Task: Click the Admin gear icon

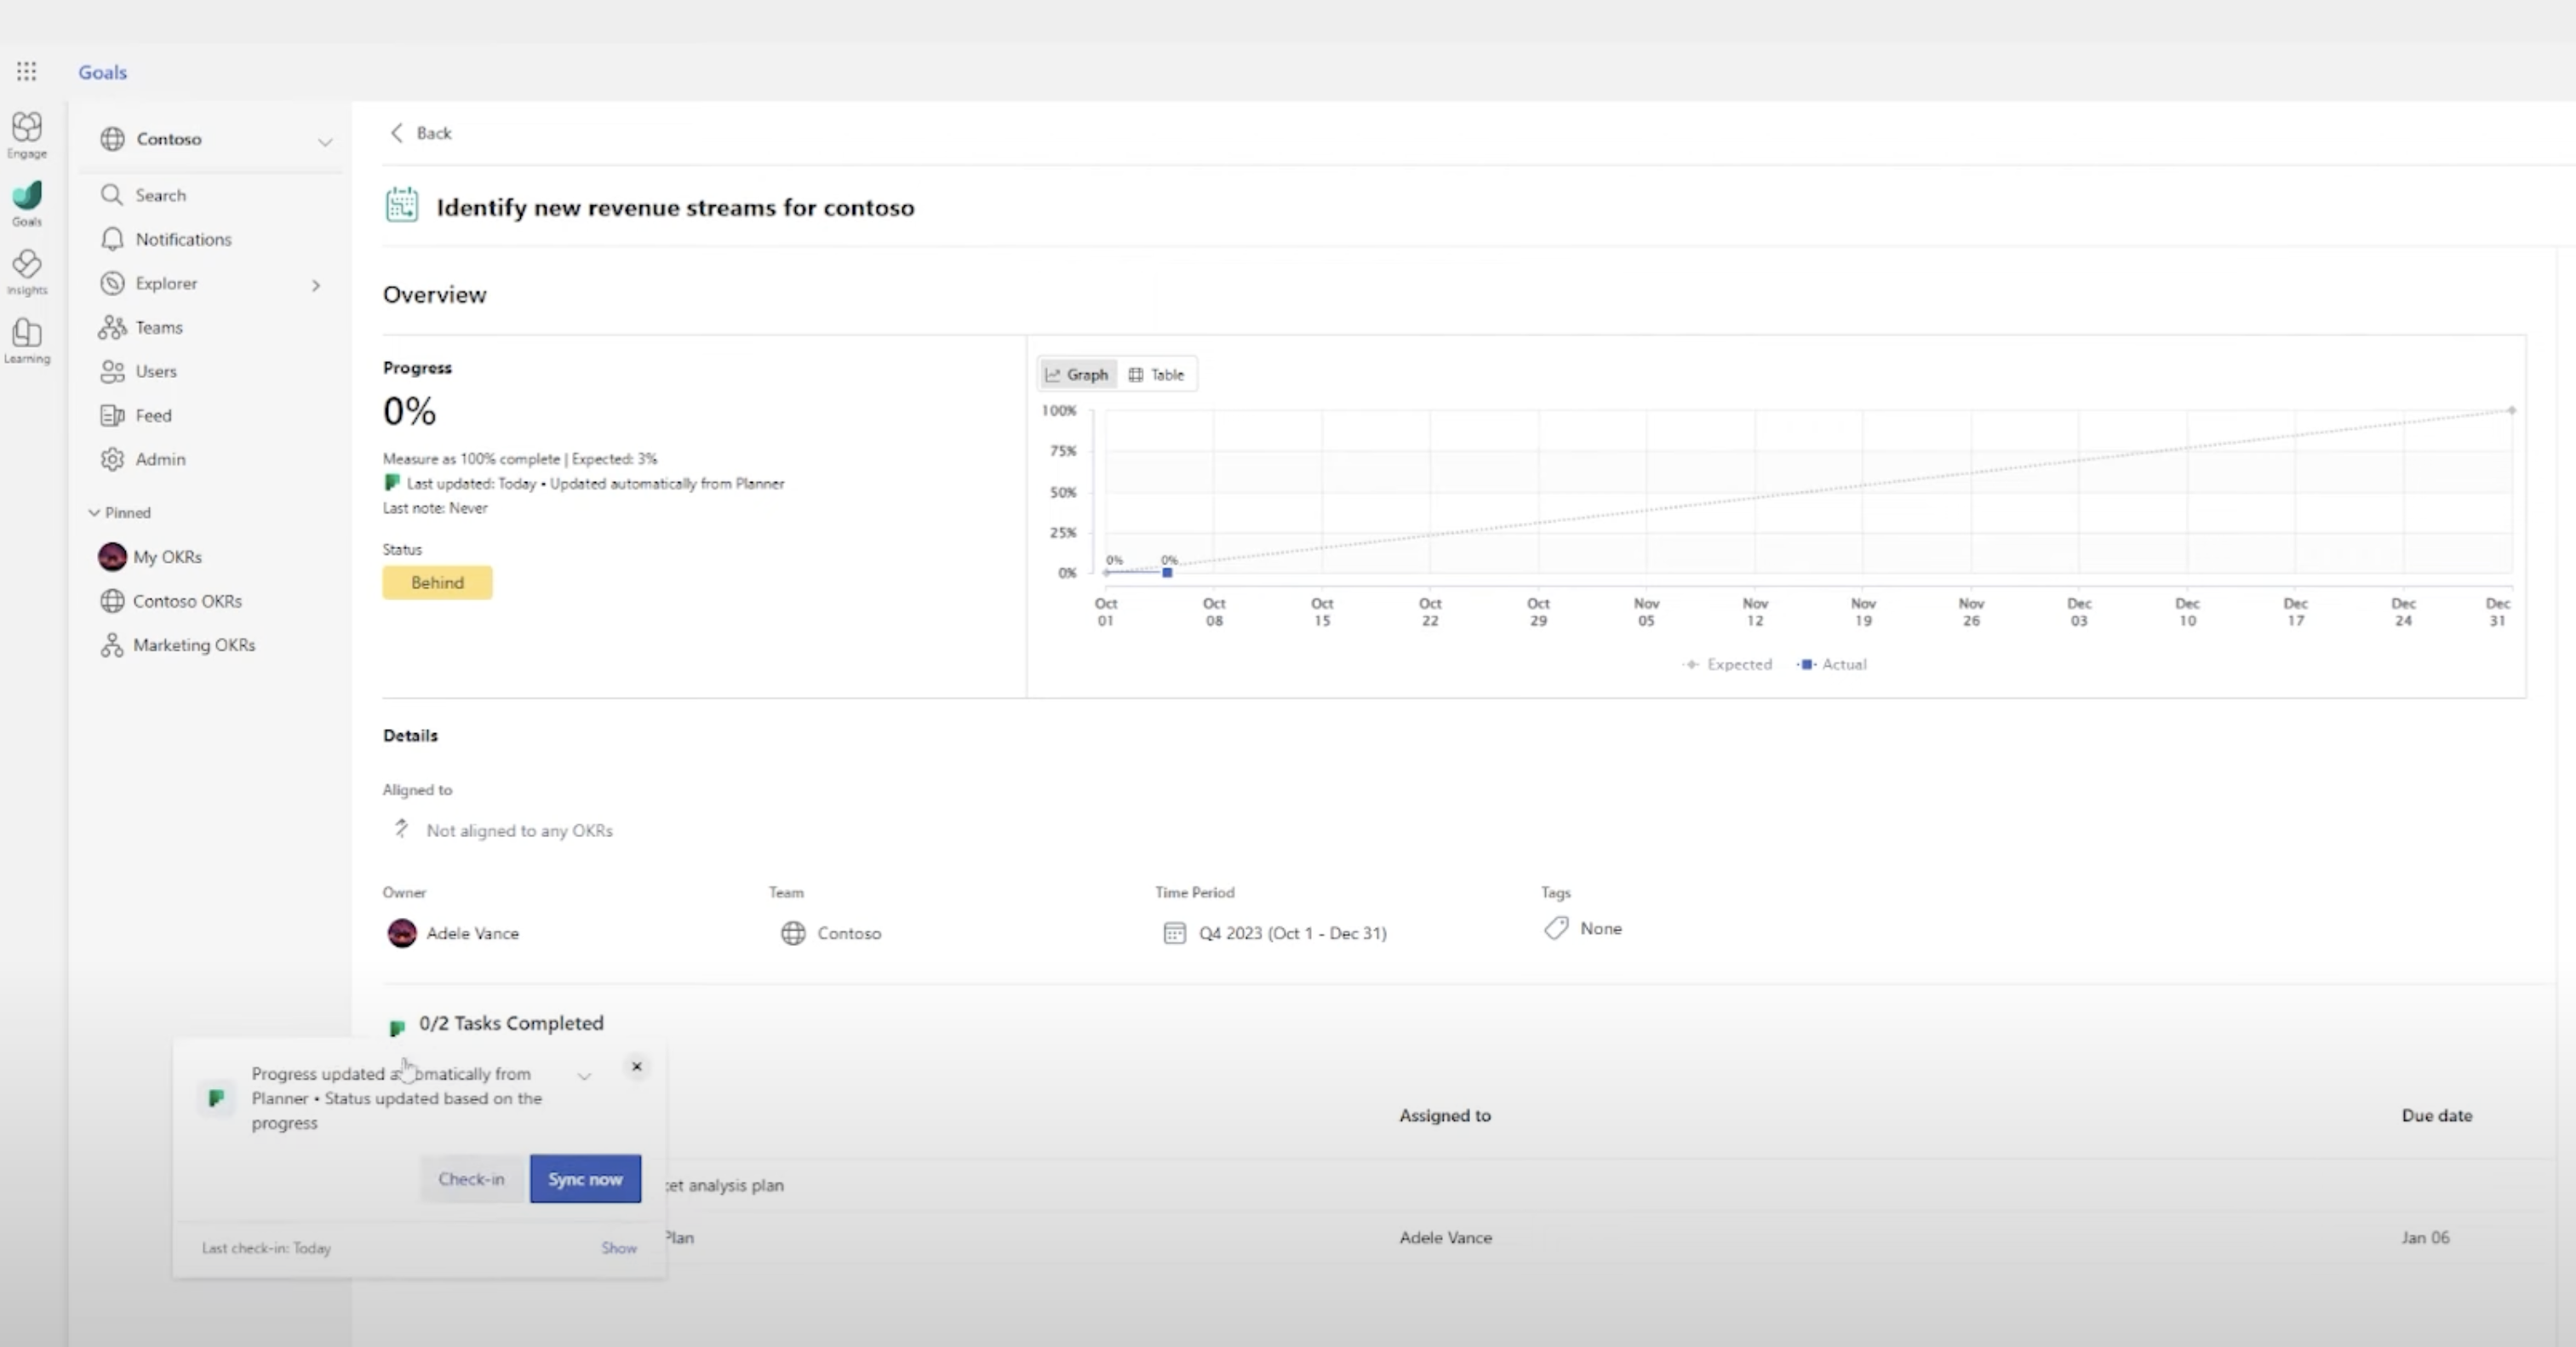Action: tap(112, 459)
